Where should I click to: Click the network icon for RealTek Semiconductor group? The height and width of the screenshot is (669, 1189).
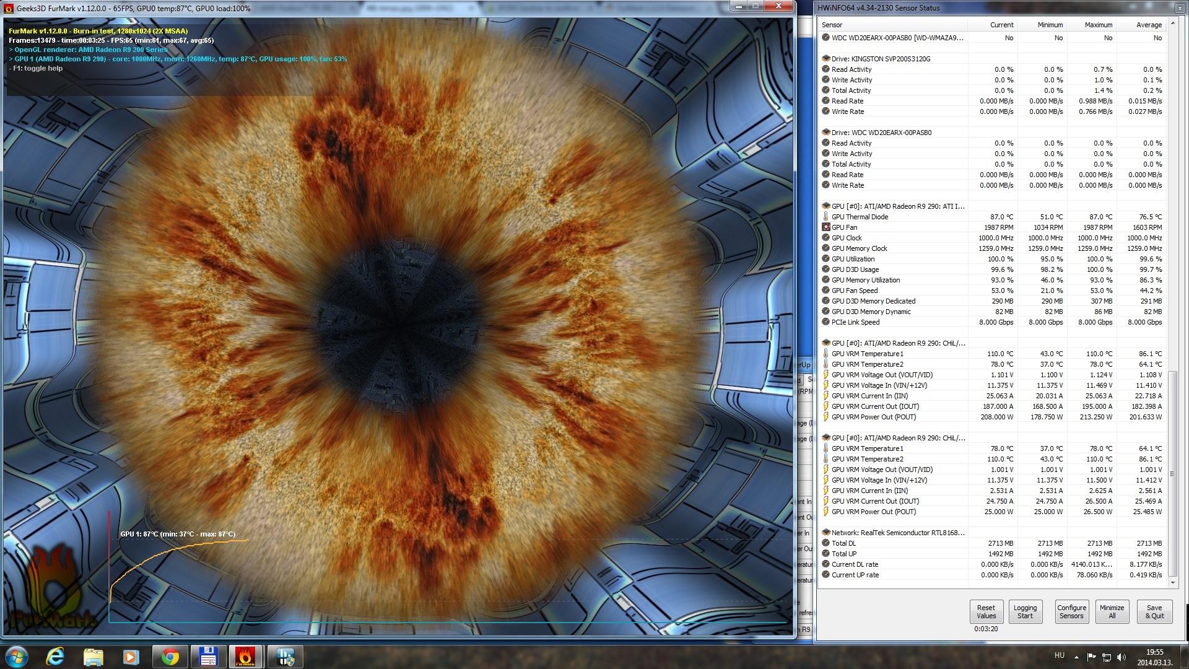pos(825,533)
